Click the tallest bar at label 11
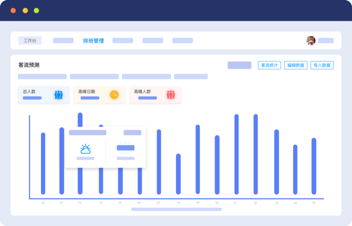Image resolution: width=352 pixels, height=226 pixels. (x=237, y=154)
